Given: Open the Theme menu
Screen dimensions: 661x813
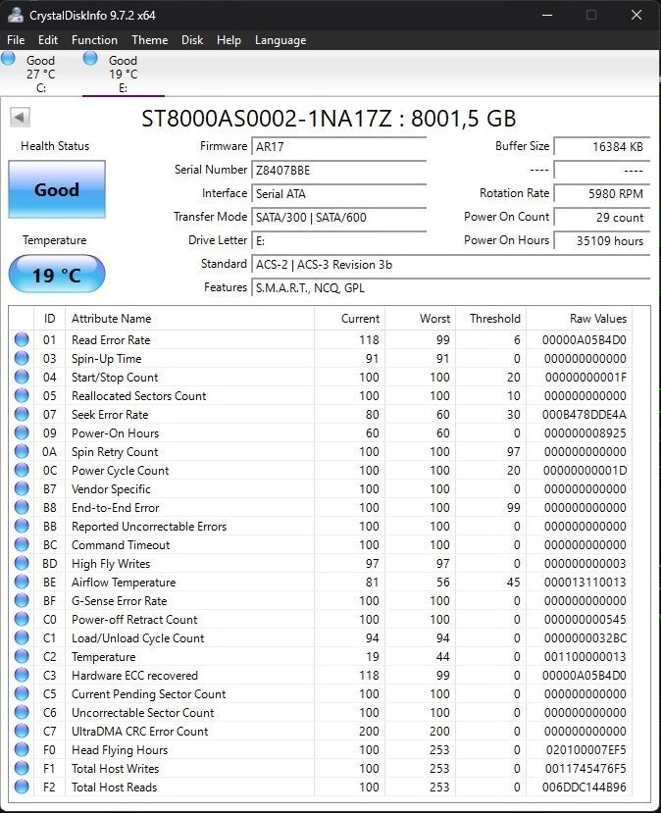Looking at the screenshot, I should [149, 40].
